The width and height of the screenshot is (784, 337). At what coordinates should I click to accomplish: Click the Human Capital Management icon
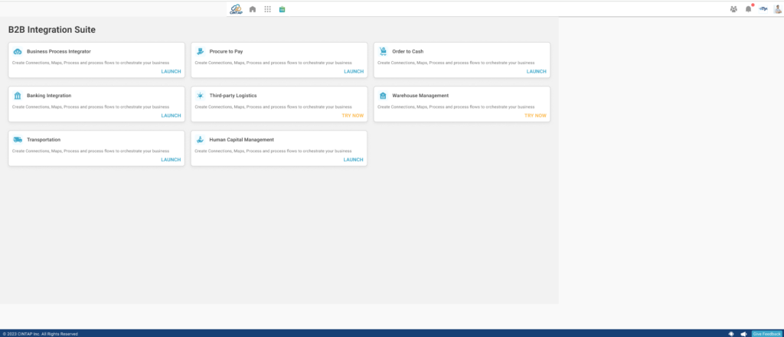coord(200,140)
